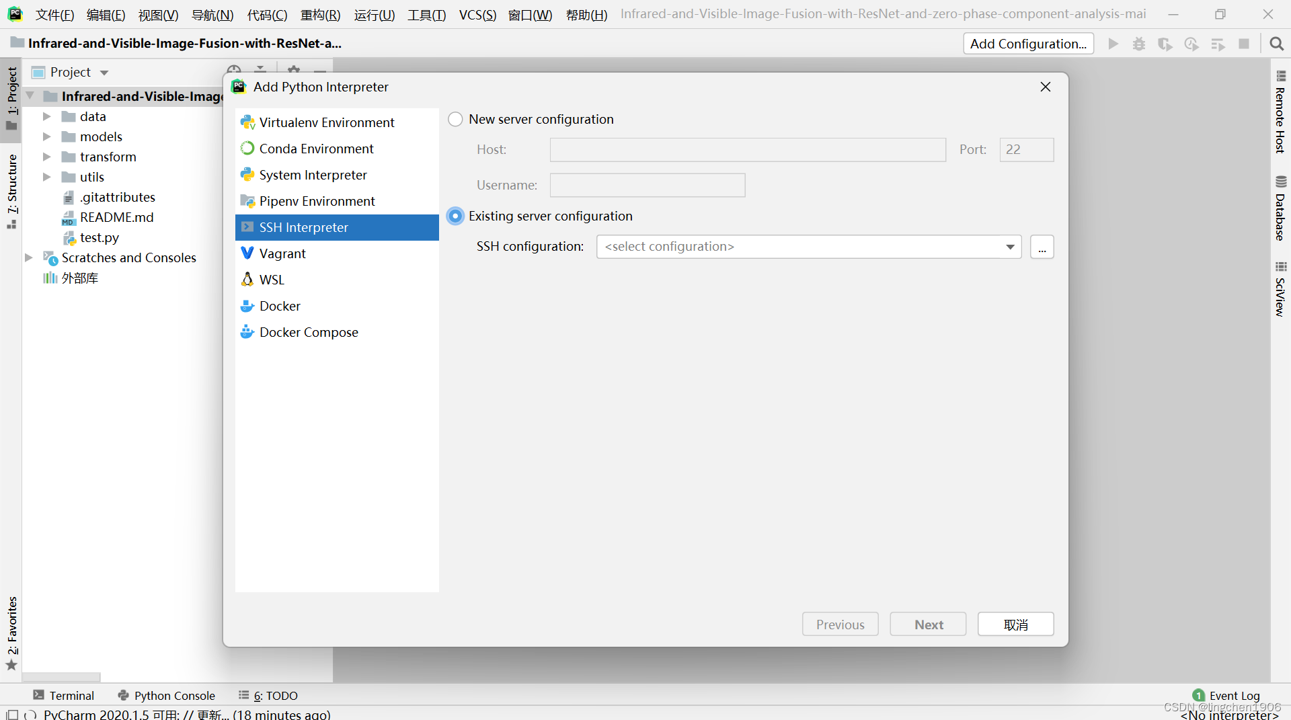Open Search Everywhere magnifier icon
This screenshot has width=1291, height=720.
coord(1276,44)
